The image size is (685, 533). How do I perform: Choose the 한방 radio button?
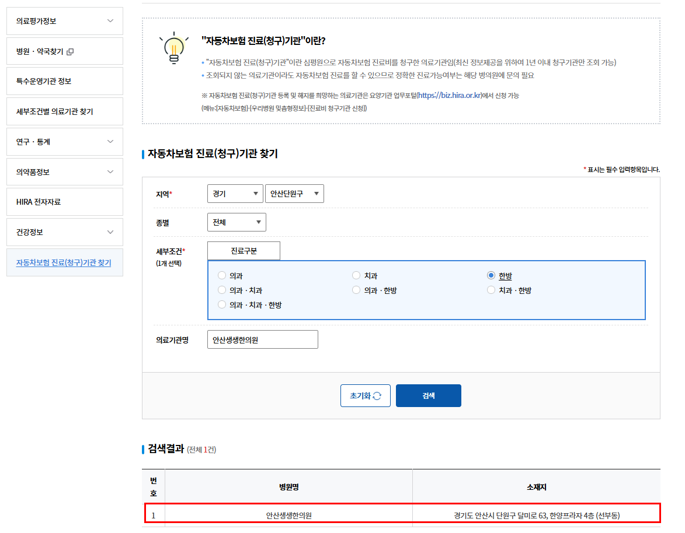pyautogui.click(x=491, y=275)
